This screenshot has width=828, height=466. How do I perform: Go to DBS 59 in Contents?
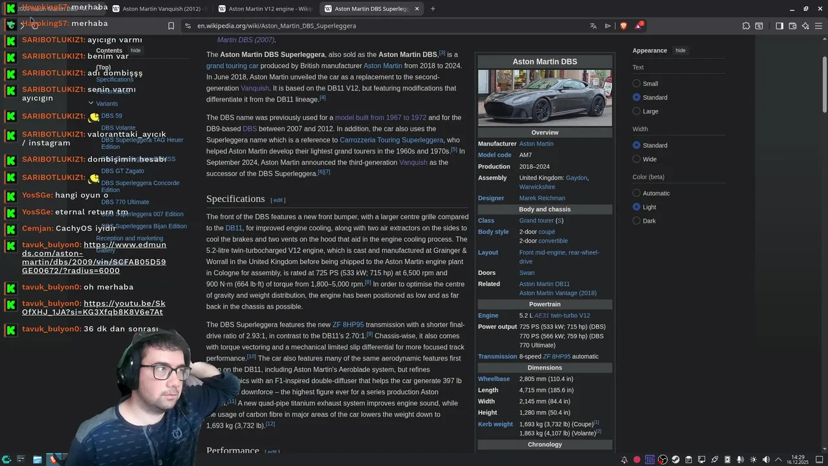click(111, 116)
